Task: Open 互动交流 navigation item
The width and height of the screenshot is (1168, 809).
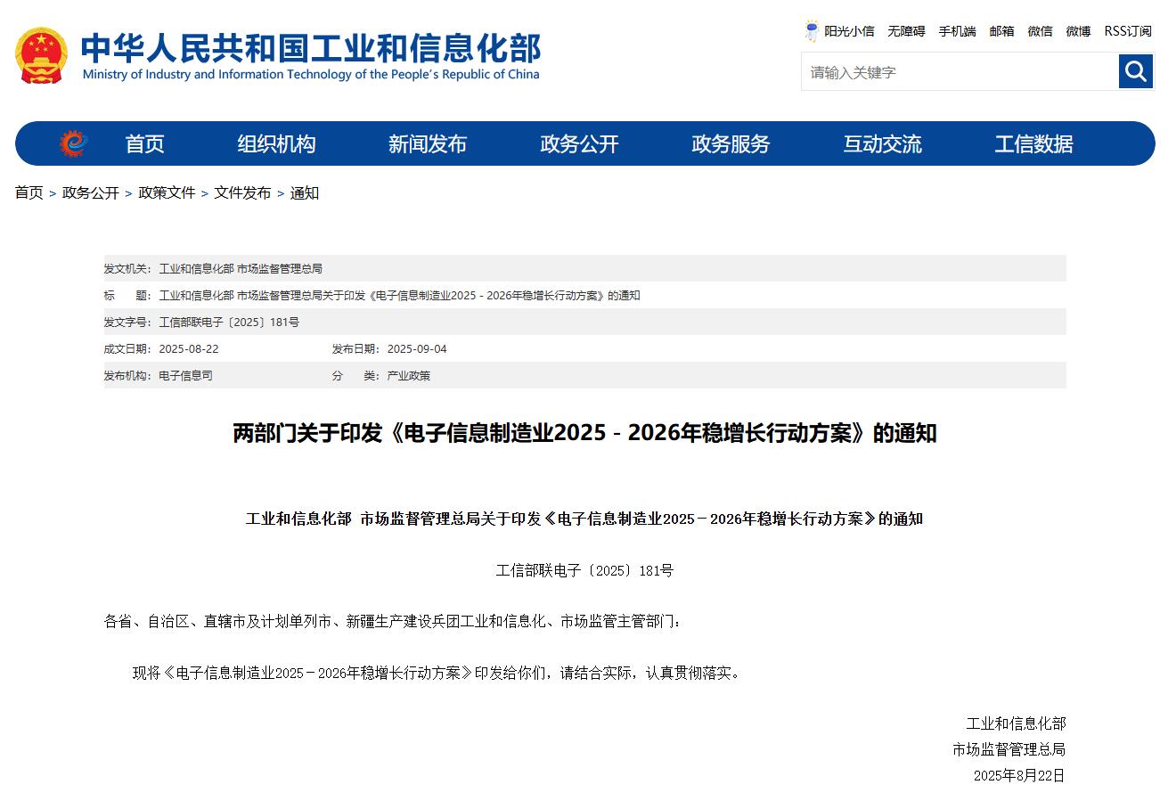Action: click(x=882, y=143)
